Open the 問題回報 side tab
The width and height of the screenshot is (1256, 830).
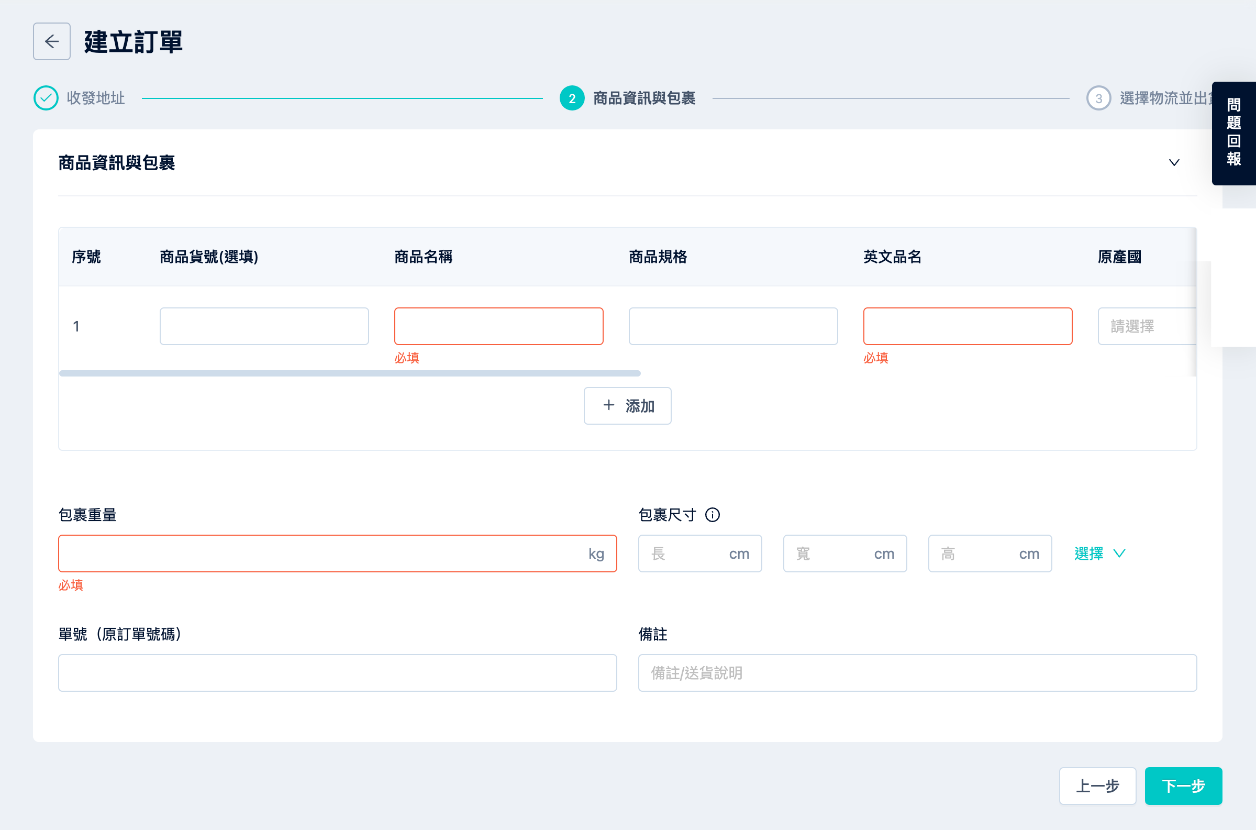tap(1233, 133)
